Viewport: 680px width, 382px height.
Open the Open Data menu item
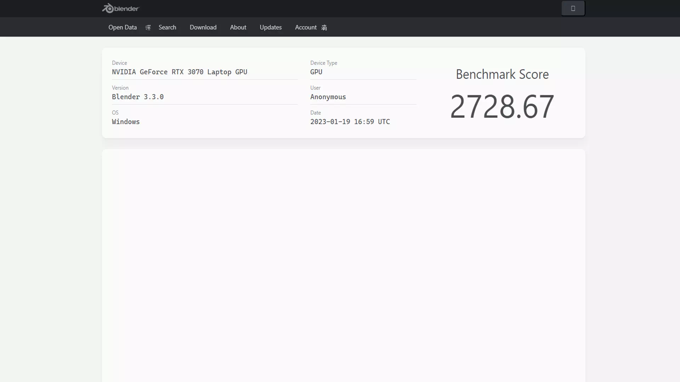click(x=122, y=27)
